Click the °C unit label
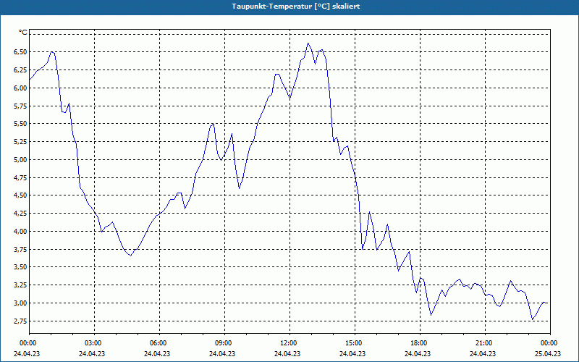The width and height of the screenshot is (579, 362). 23,33
